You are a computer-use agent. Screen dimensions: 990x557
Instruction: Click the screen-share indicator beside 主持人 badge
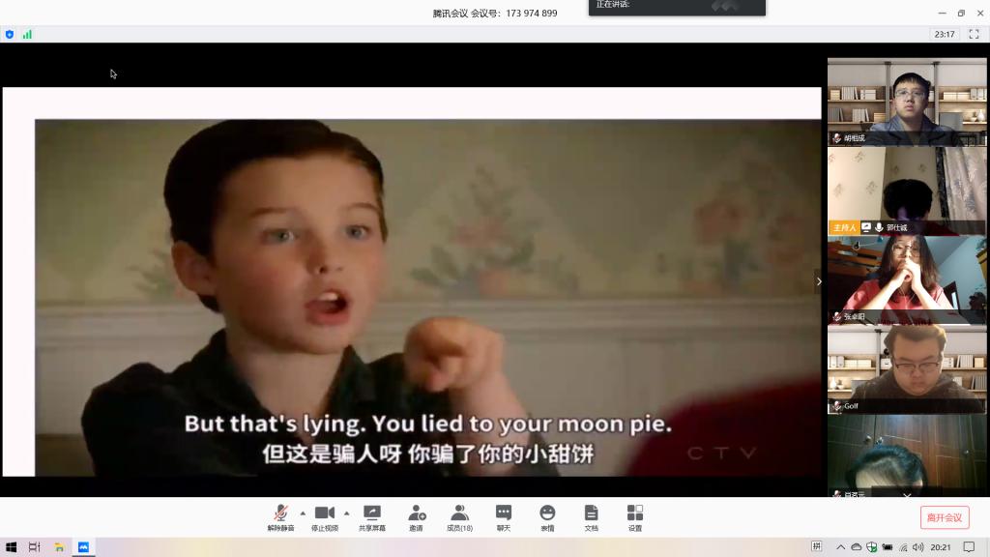coord(866,227)
